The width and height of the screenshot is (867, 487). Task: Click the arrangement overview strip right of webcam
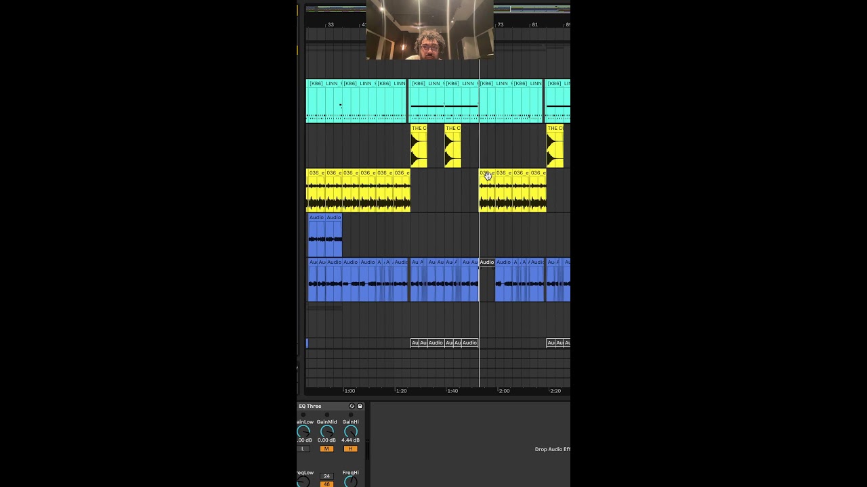532,8
